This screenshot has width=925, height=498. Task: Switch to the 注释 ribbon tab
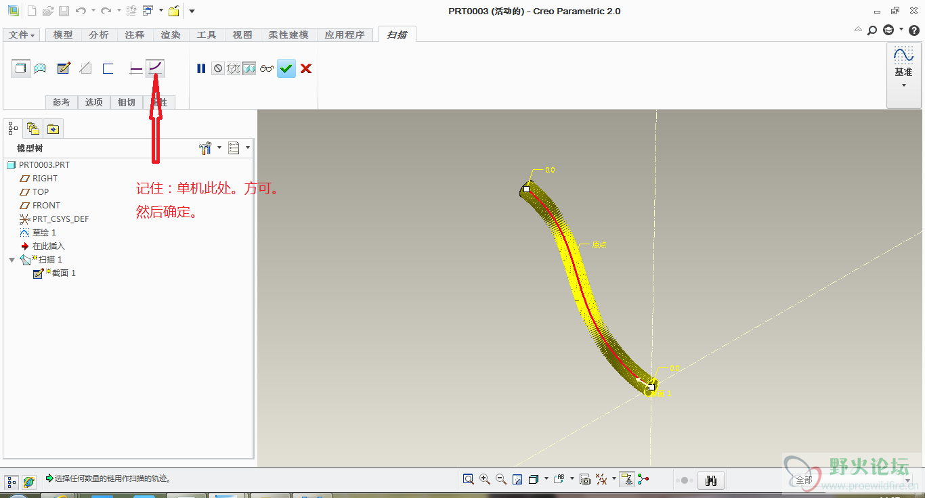coord(135,35)
